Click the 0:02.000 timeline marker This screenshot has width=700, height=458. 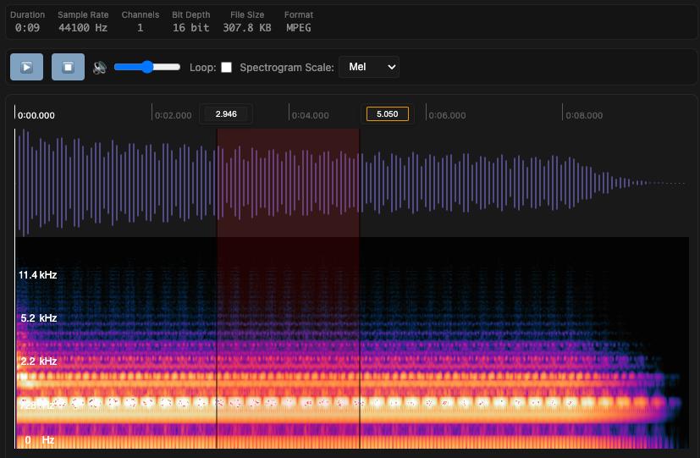pyautogui.click(x=173, y=115)
